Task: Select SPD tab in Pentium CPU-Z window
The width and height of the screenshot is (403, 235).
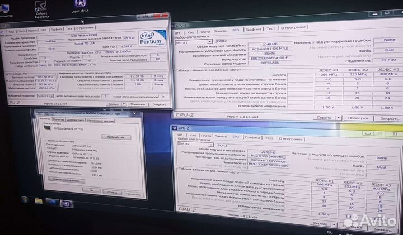Action: [44, 30]
